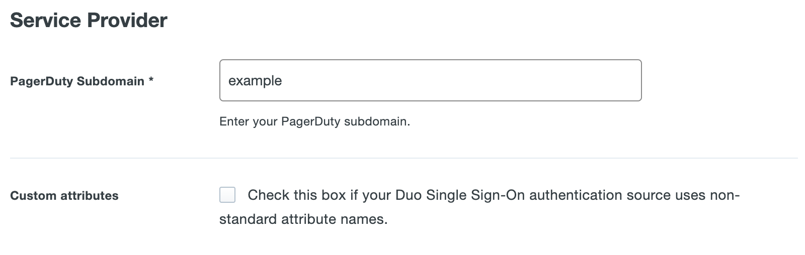This screenshot has width=805, height=255.
Task: Click the Custom attributes label
Action: point(64,196)
